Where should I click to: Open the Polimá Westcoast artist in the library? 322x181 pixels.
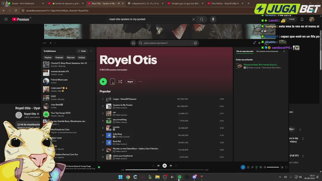click(x=68, y=81)
